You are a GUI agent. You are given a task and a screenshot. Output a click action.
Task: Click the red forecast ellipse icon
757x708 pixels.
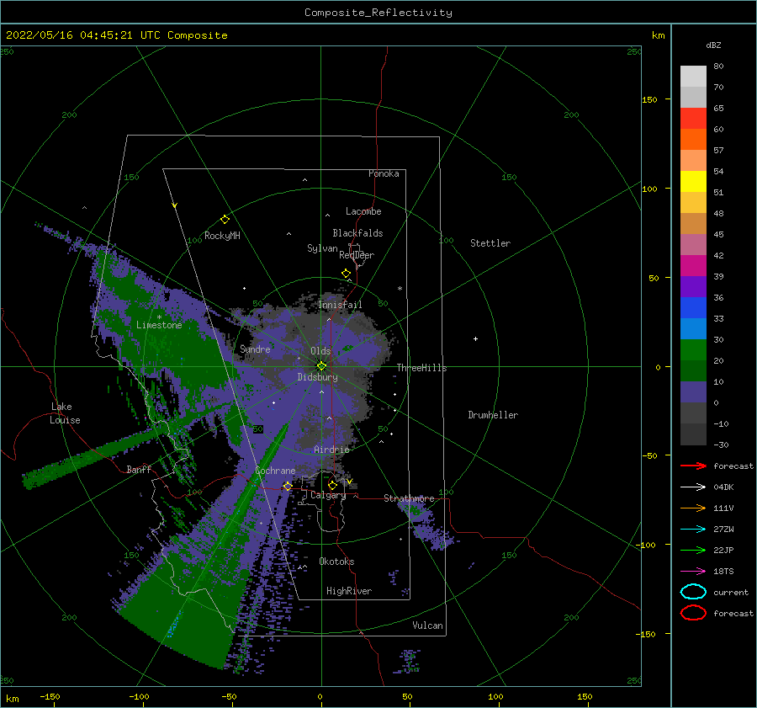(693, 613)
